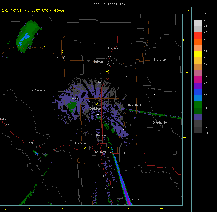Click the Cochrane town label

(x=81, y=143)
